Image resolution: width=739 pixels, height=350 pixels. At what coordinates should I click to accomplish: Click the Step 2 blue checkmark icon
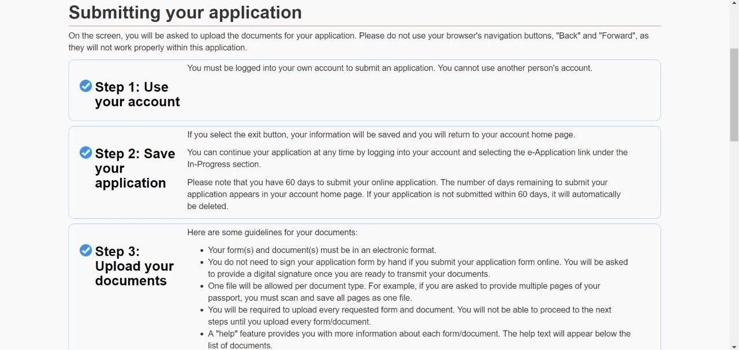pyautogui.click(x=85, y=152)
